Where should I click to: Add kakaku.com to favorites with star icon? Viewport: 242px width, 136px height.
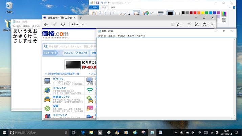coord(178,24)
